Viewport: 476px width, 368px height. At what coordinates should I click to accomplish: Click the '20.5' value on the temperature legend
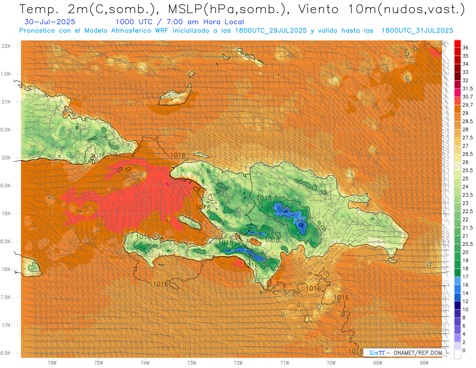point(468,244)
